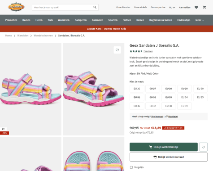Screen dimensions: 213x171
Task: Select size EU 26
Action: (137, 89)
